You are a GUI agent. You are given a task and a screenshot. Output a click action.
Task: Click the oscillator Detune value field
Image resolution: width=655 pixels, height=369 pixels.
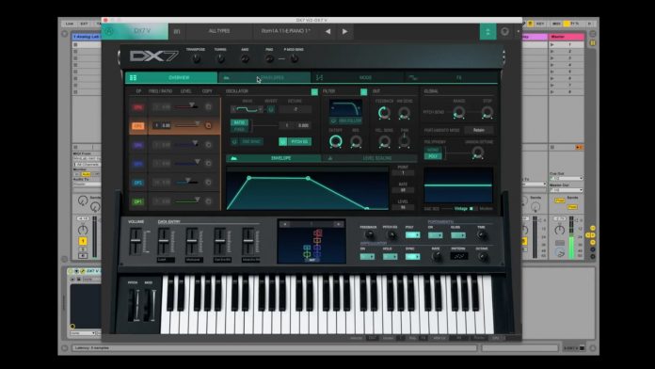tap(296, 109)
